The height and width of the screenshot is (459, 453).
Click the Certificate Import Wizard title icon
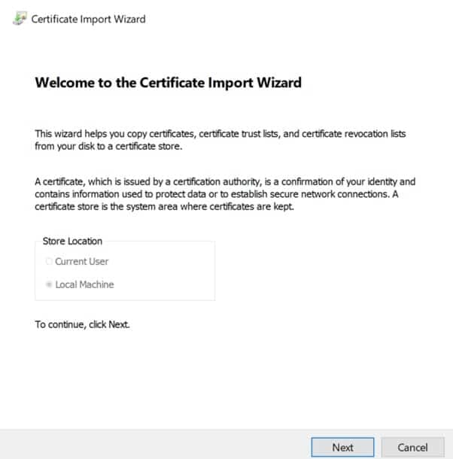tap(18, 19)
